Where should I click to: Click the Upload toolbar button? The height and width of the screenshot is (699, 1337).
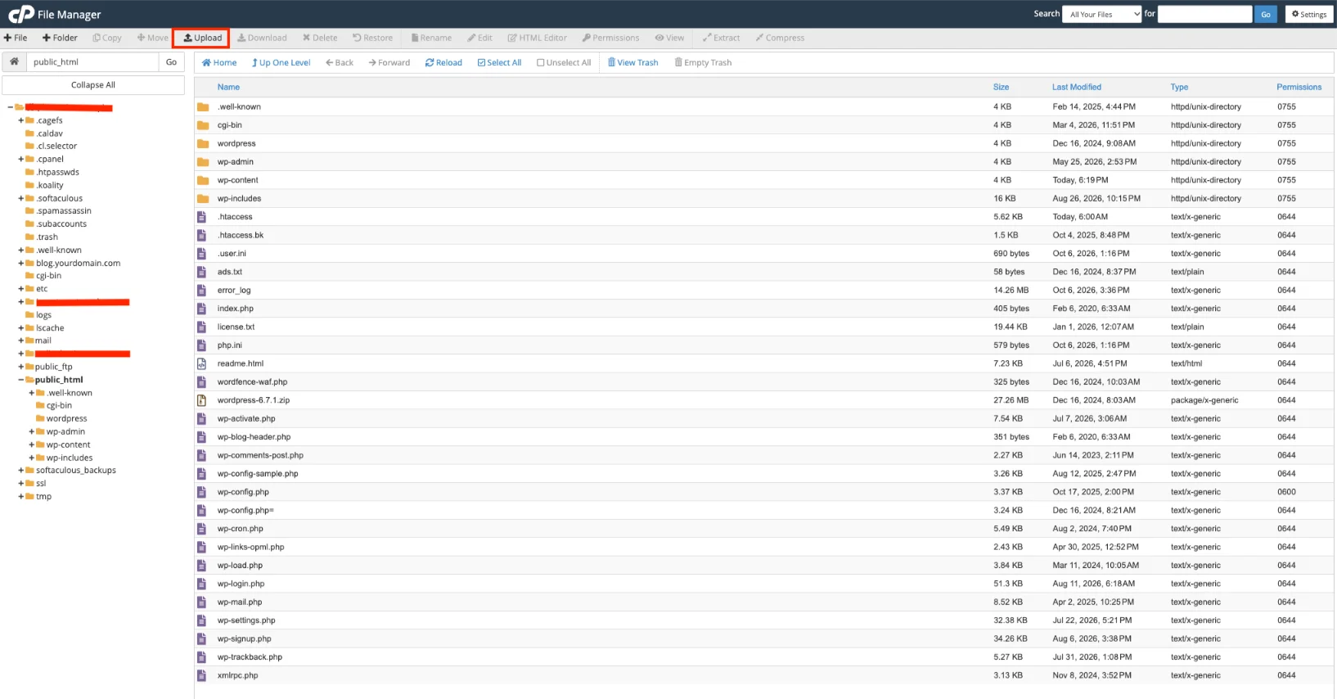(x=202, y=38)
